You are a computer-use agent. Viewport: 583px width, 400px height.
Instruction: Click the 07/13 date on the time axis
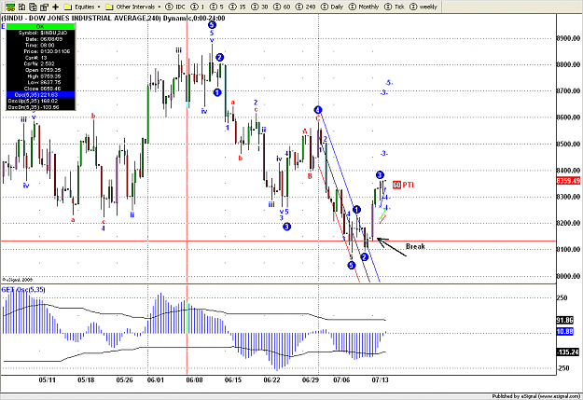pos(381,379)
